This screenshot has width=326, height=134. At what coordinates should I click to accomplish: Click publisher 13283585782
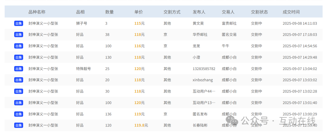(x=204, y=69)
